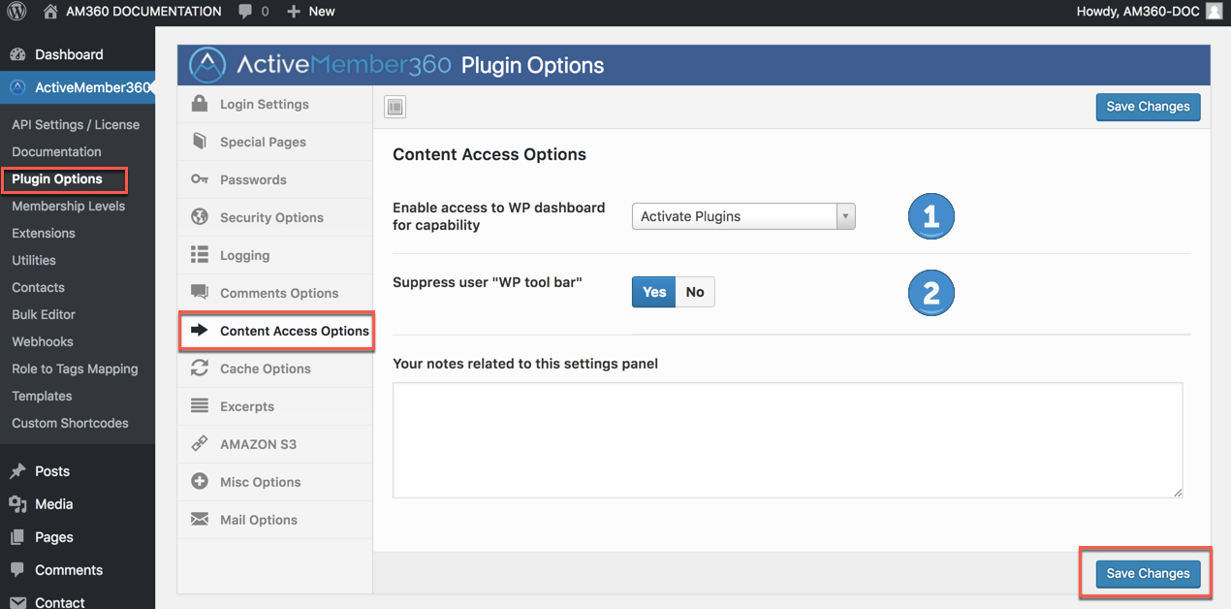Click the Mail Options envelope icon
This screenshot has width=1231, height=609.
tap(200, 520)
